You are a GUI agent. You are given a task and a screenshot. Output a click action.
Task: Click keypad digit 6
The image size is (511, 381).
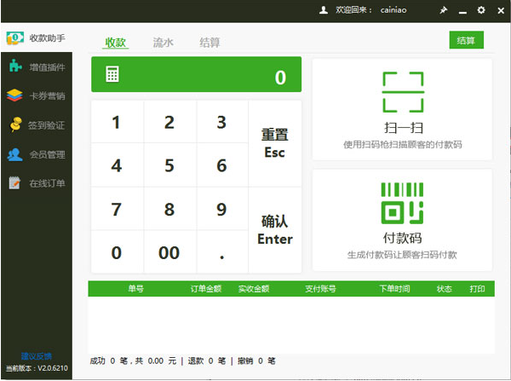coord(222,165)
